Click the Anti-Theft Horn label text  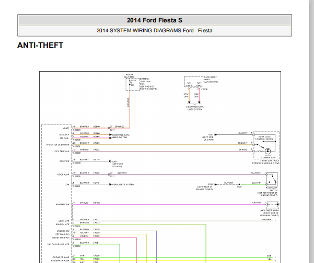click(x=270, y=213)
